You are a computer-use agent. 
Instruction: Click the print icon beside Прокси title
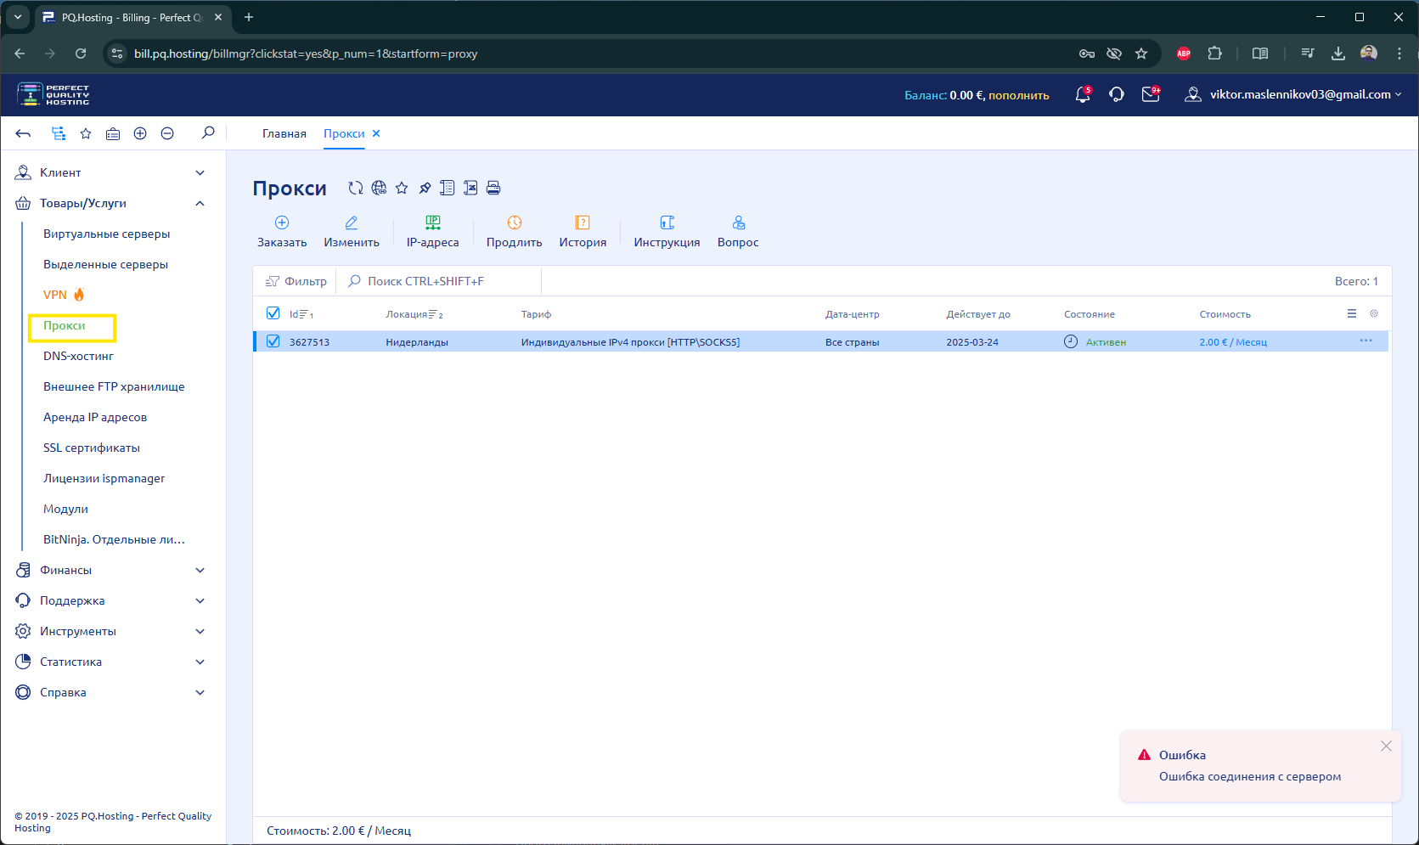click(x=493, y=188)
